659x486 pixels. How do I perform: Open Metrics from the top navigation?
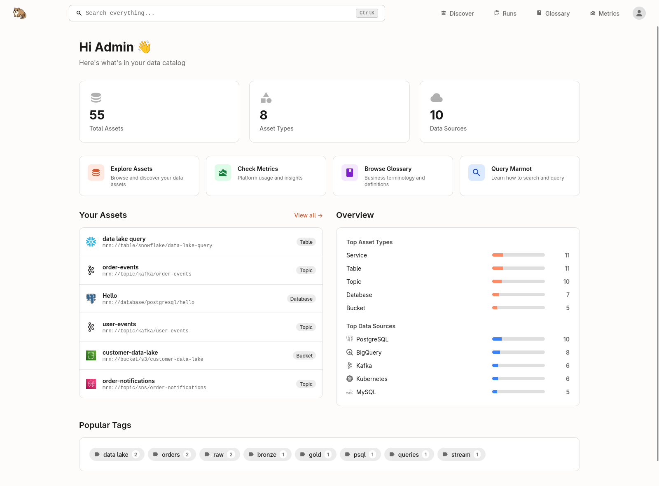click(x=604, y=13)
